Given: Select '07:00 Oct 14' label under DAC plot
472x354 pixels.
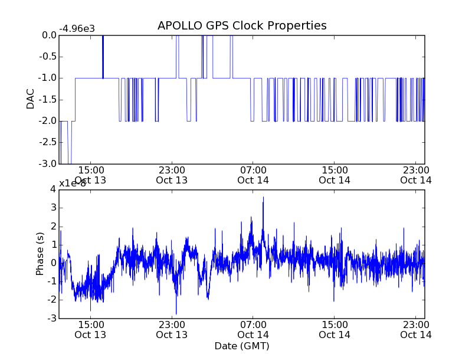Looking at the screenshot, I should (253, 175).
